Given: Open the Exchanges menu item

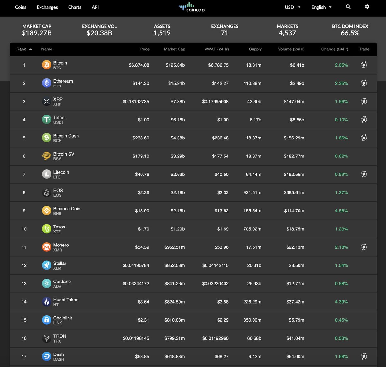Looking at the screenshot, I should tap(47, 7).
